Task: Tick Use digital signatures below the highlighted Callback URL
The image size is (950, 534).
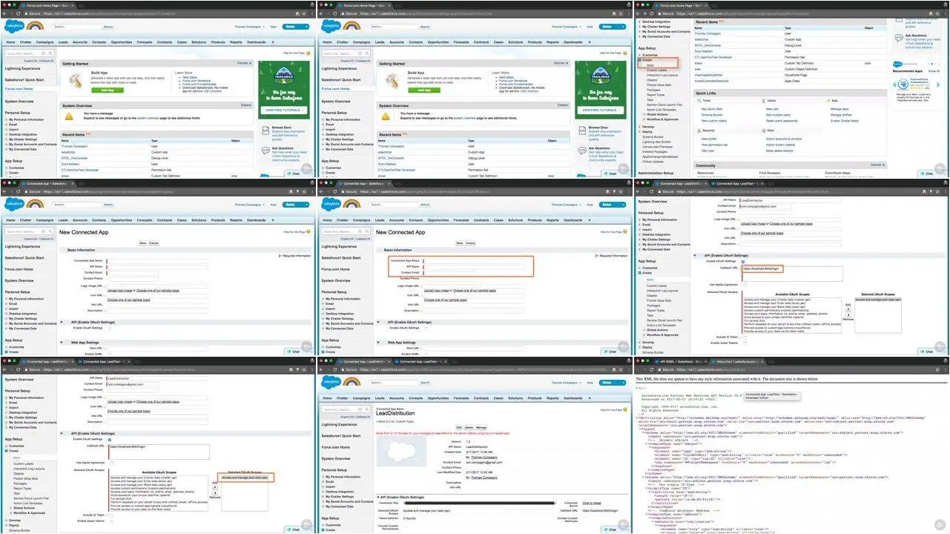Action: point(744,284)
